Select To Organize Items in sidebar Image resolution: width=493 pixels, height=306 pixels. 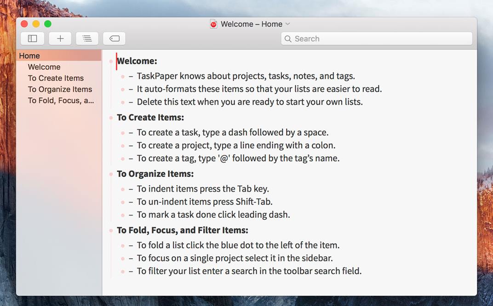(60, 89)
